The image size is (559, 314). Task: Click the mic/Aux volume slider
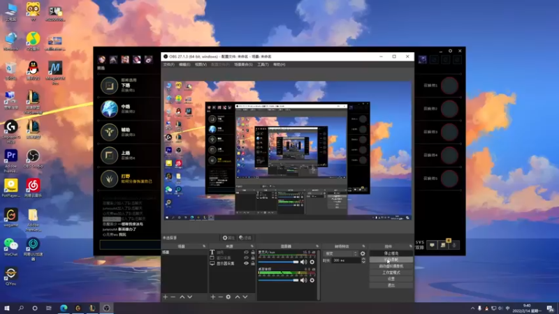pyautogui.click(x=278, y=262)
